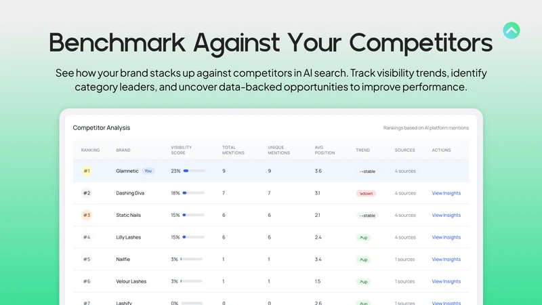Click the Ranking column header

[90, 150]
